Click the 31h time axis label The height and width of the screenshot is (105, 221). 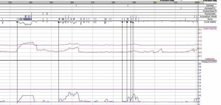pos(175,2)
